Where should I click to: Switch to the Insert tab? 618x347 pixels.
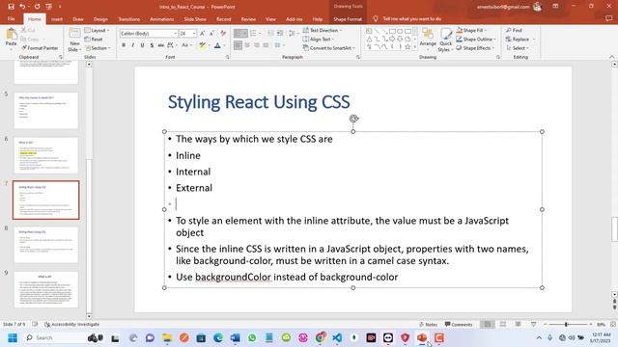(57, 19)
